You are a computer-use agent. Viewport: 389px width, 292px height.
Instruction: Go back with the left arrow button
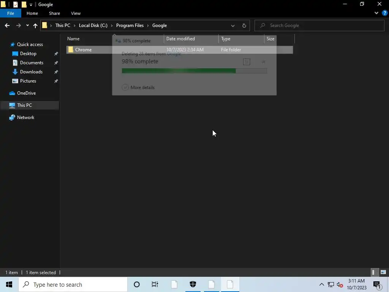7,25
